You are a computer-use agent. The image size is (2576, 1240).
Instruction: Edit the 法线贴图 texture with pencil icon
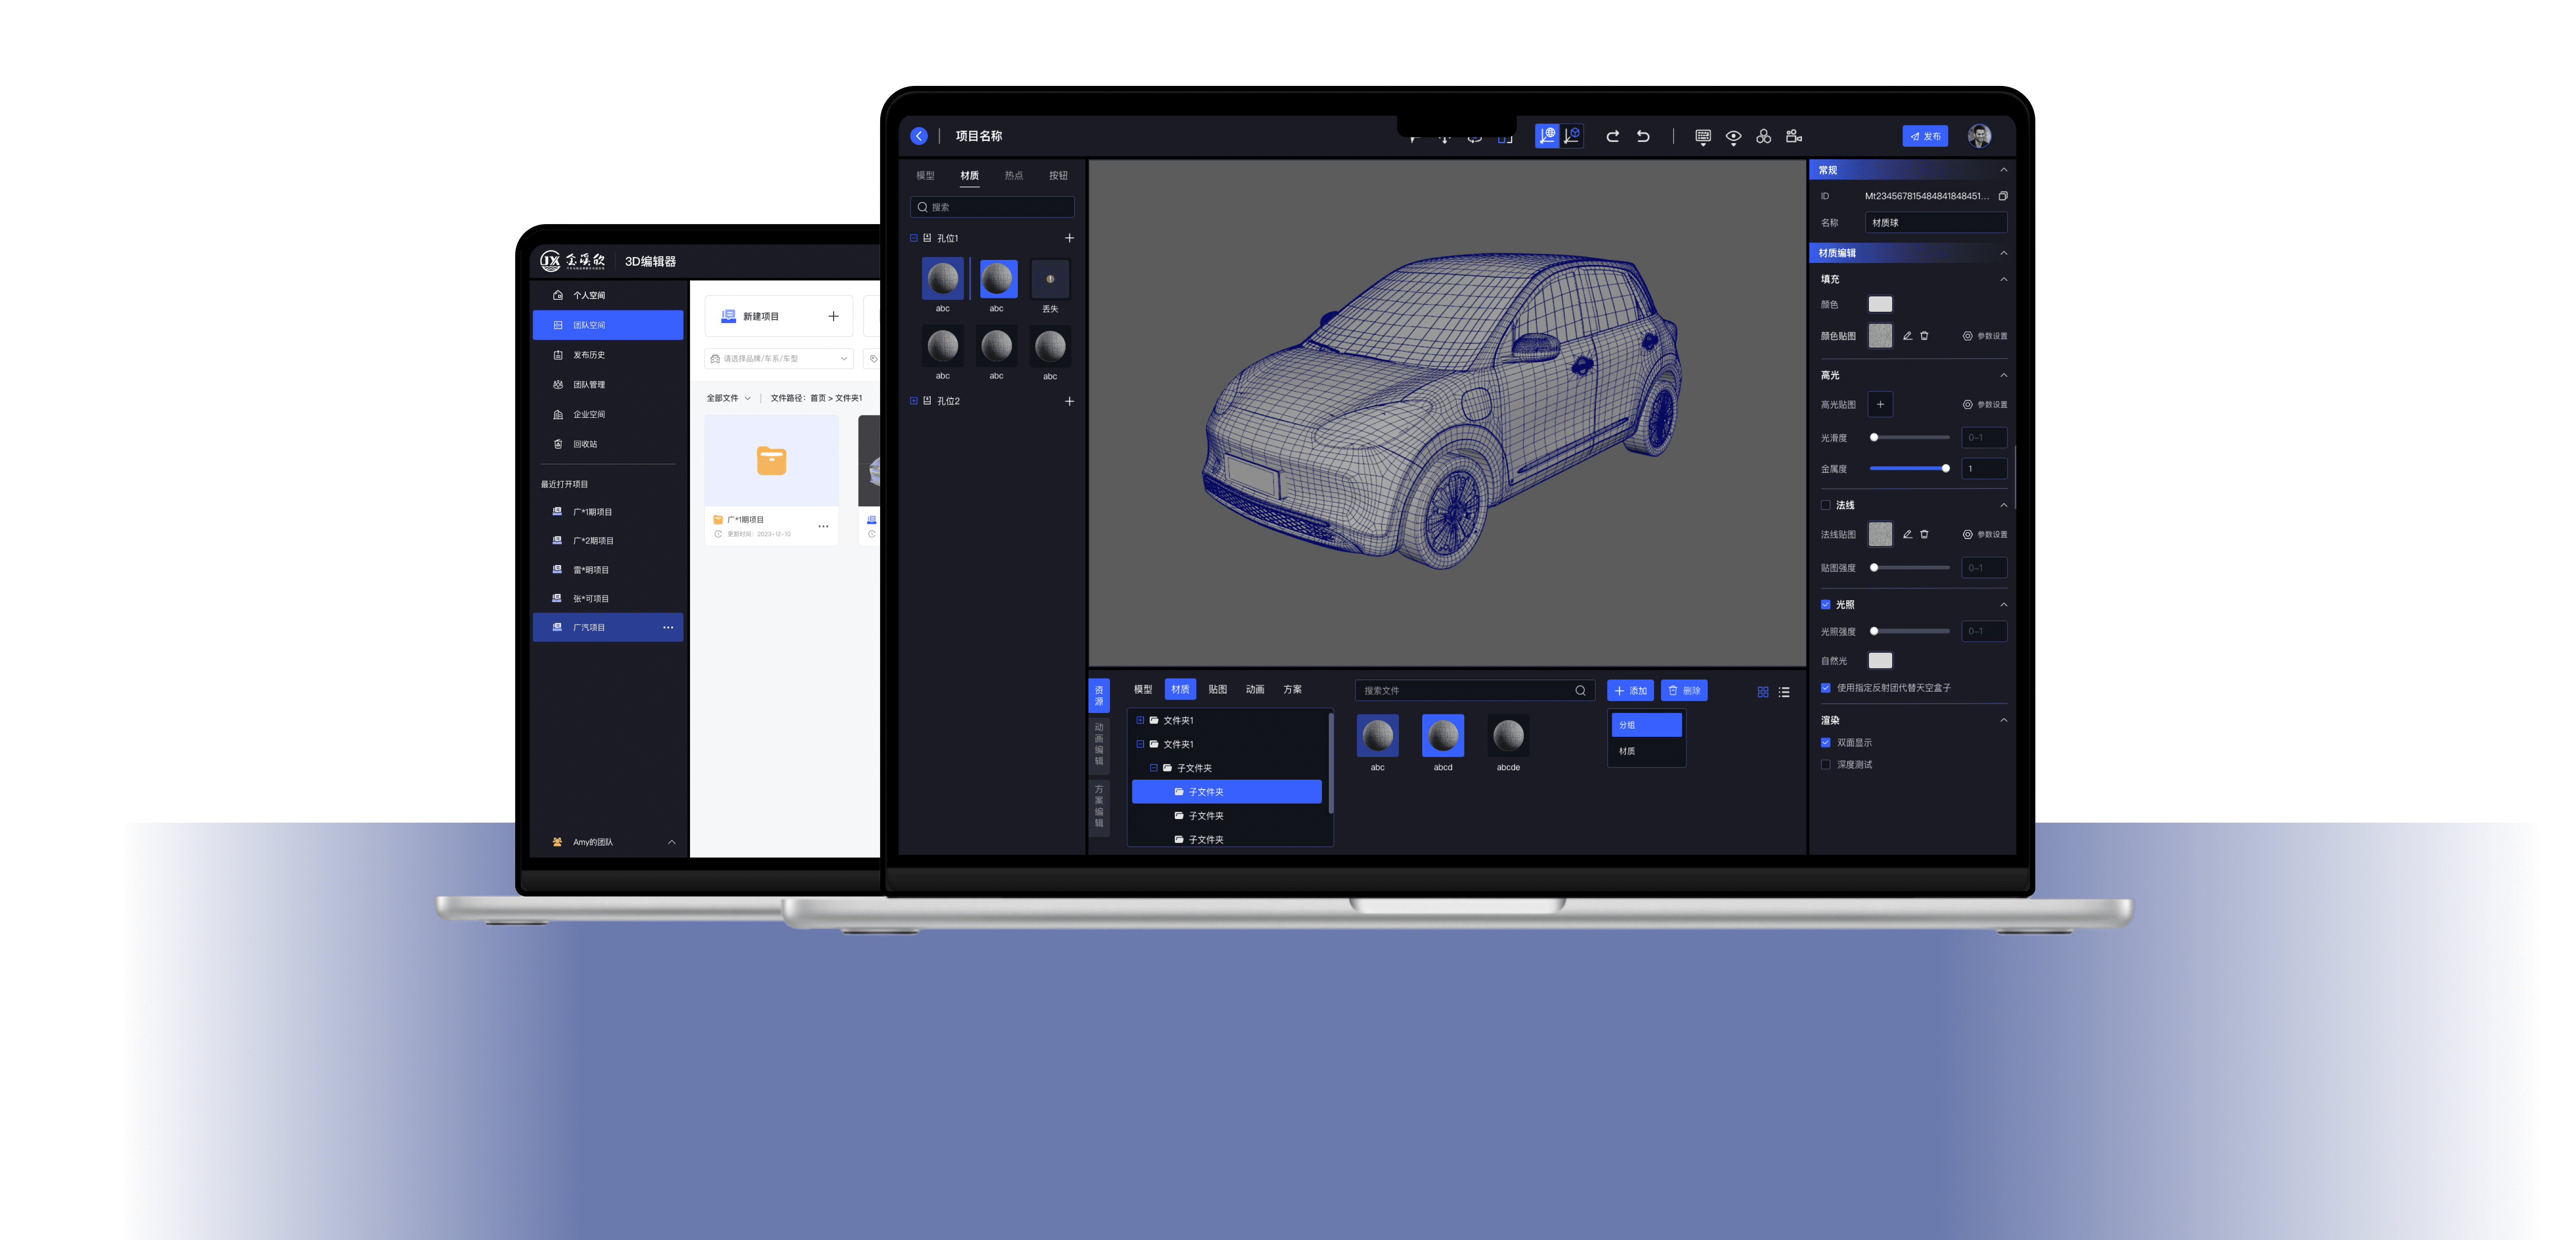click(1907, 534)
